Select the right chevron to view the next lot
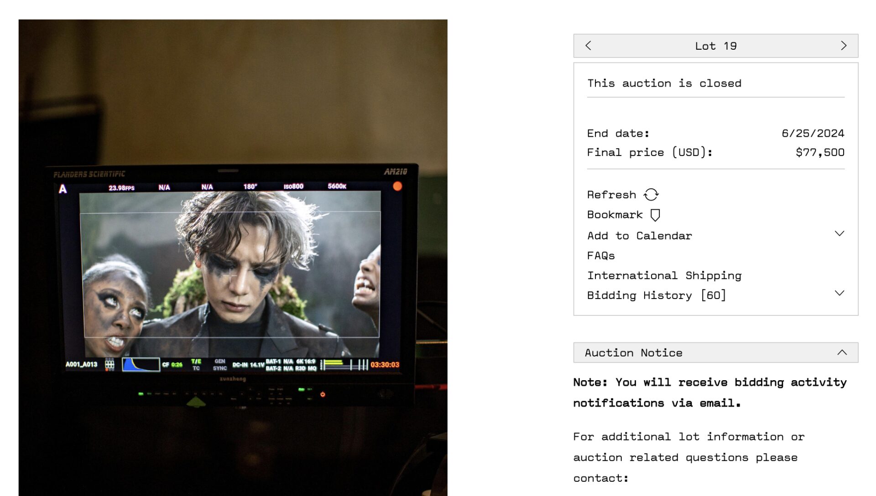Screen dimensions: 876x496 coord(844,46)
